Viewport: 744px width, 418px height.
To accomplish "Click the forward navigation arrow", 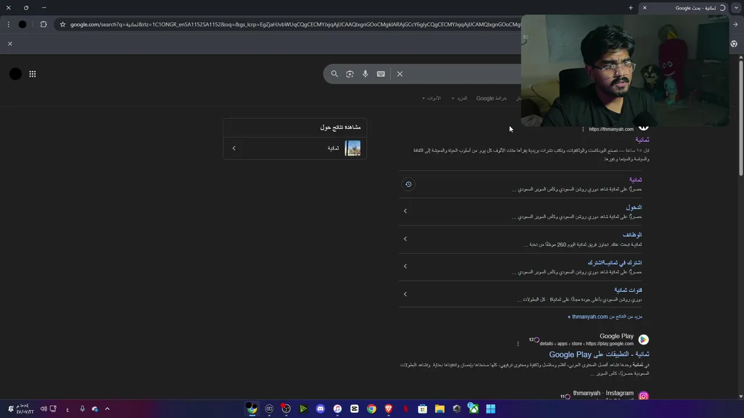I will (735, 24).
